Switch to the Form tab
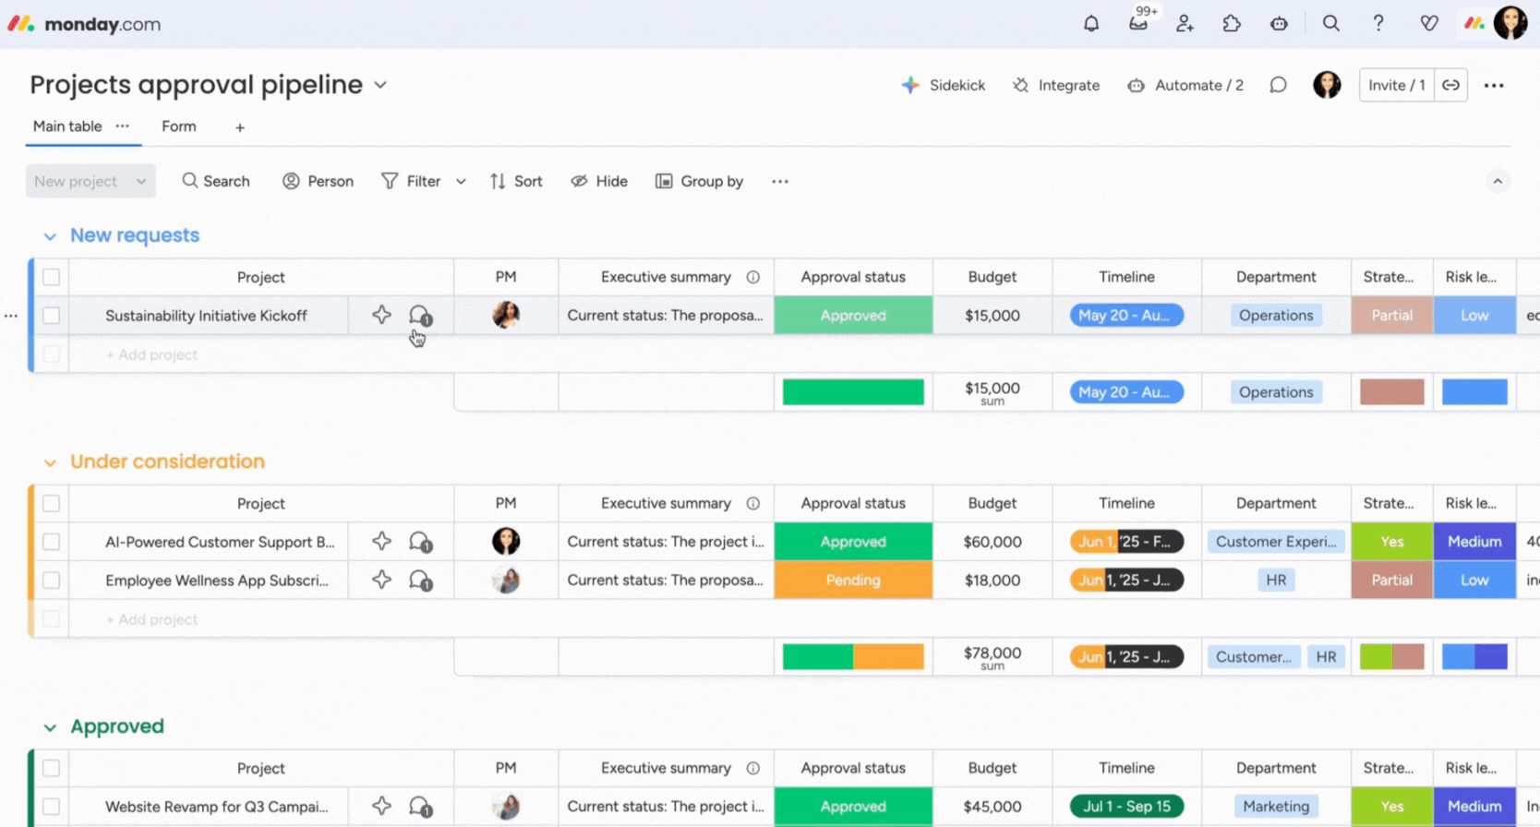Image resolution: width=1540 pixels, height=827 pixels. 179,126
